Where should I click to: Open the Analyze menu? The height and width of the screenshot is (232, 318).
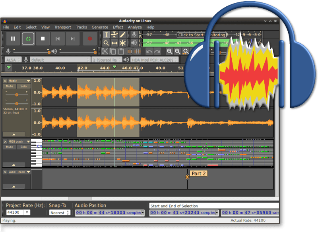point(135,27)
